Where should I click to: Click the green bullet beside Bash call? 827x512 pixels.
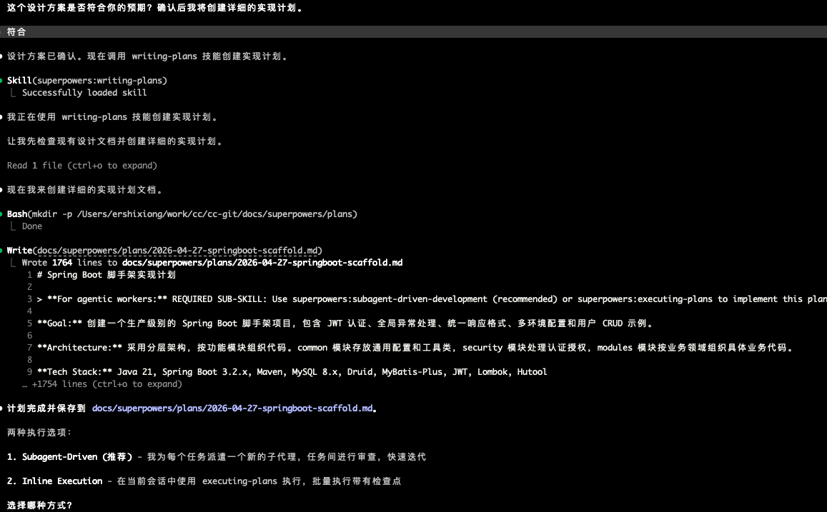(x=1, y=214)
